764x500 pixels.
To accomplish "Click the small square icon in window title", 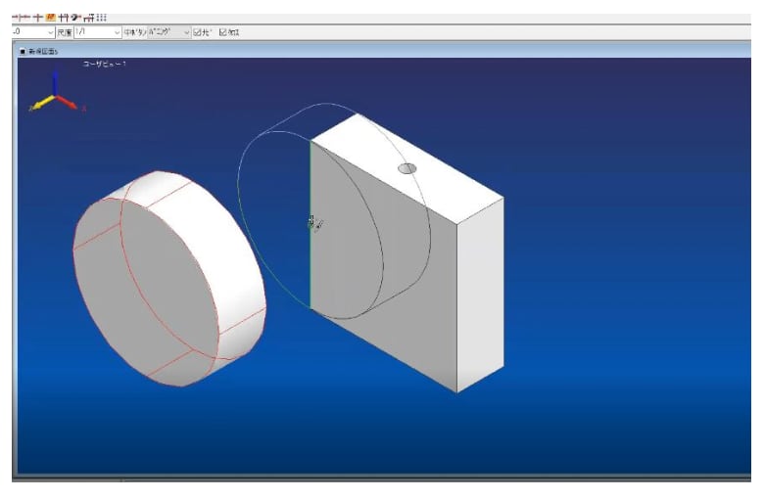I will (23, 51).
